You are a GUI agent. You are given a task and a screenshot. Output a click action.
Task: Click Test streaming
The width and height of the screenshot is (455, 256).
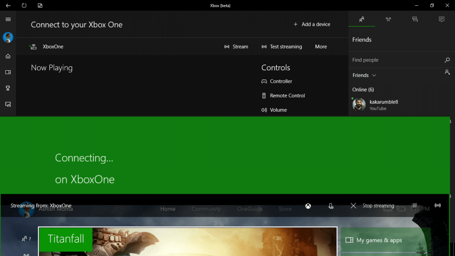pyautogui.click(x=282, y=47)
